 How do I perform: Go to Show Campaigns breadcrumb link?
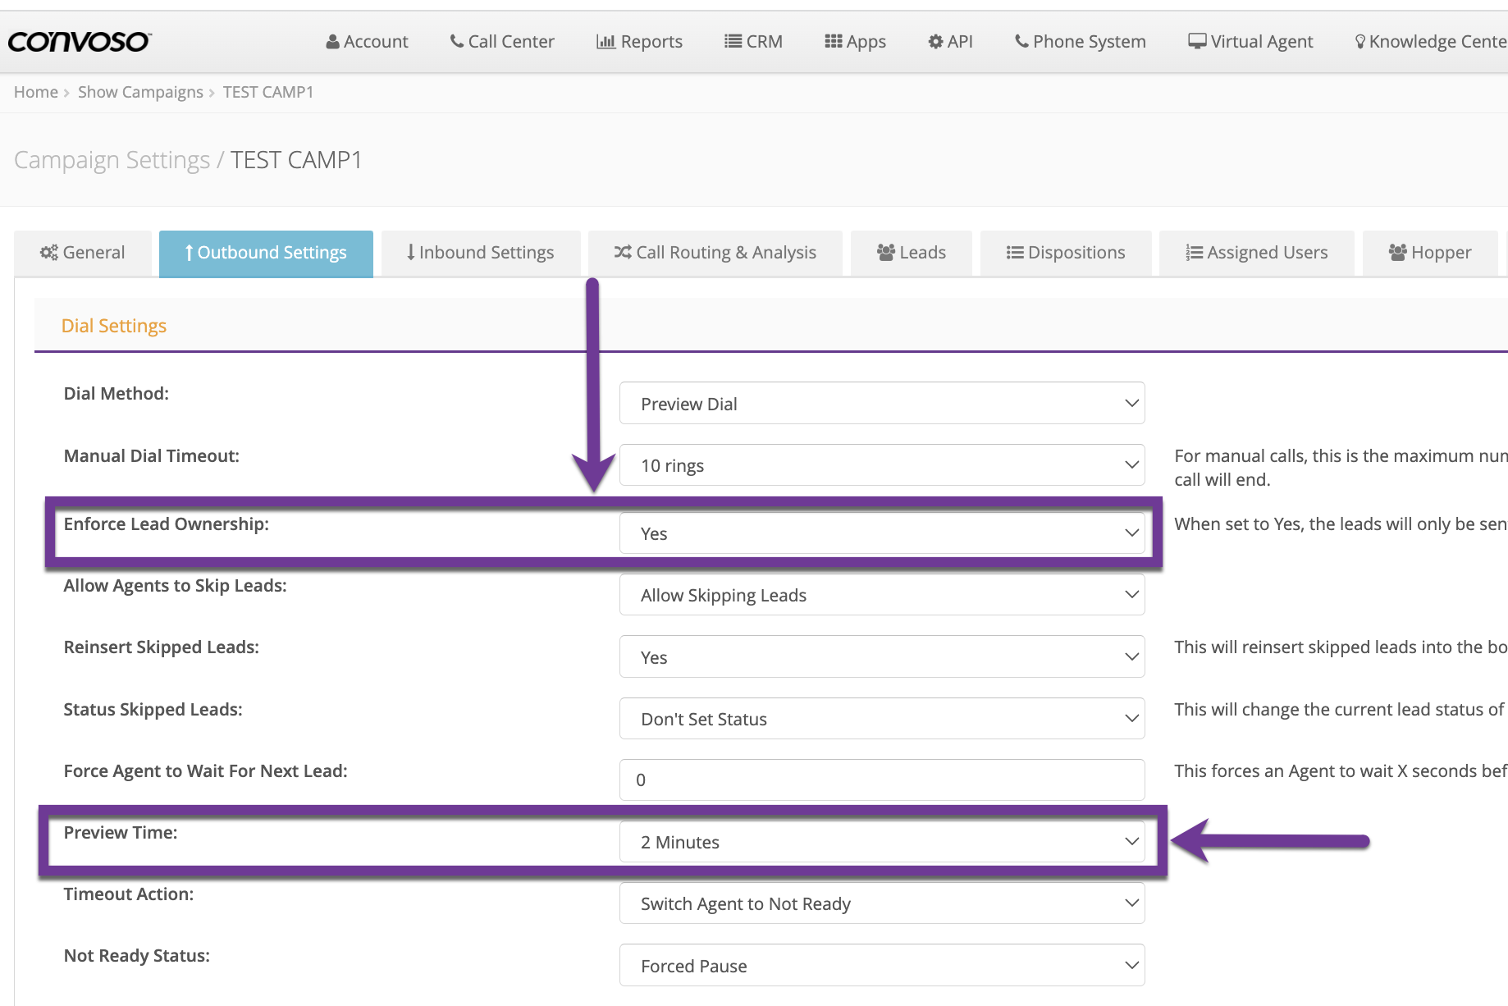tap(140, 92)
